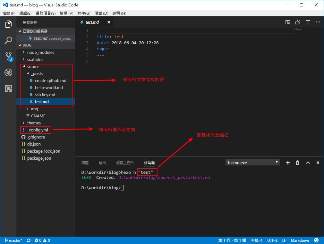
Task: Open the 檢視 (V) menu
Action: (x=66, y=13)
